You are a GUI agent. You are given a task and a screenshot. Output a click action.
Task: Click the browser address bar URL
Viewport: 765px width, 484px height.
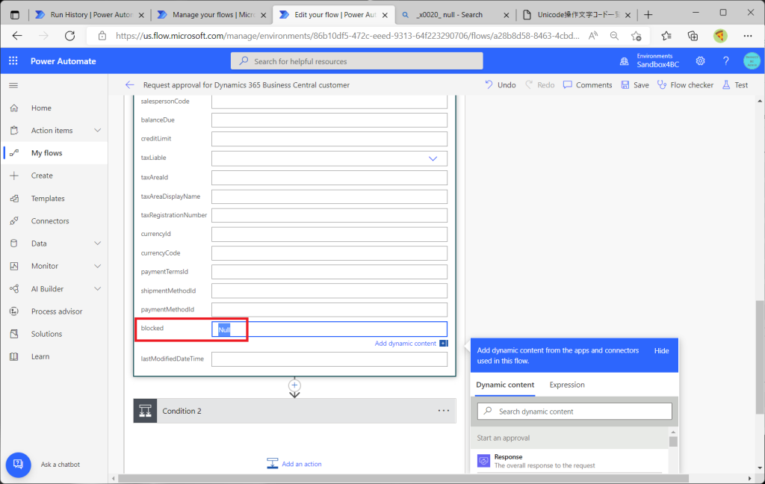[x=347, y=36]
